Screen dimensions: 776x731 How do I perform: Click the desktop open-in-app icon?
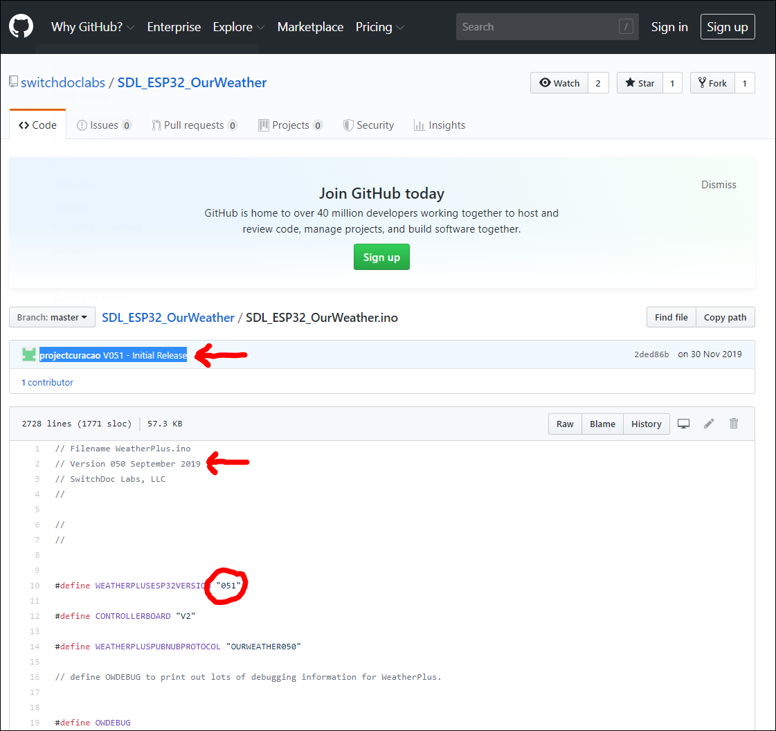pos(683,424)
